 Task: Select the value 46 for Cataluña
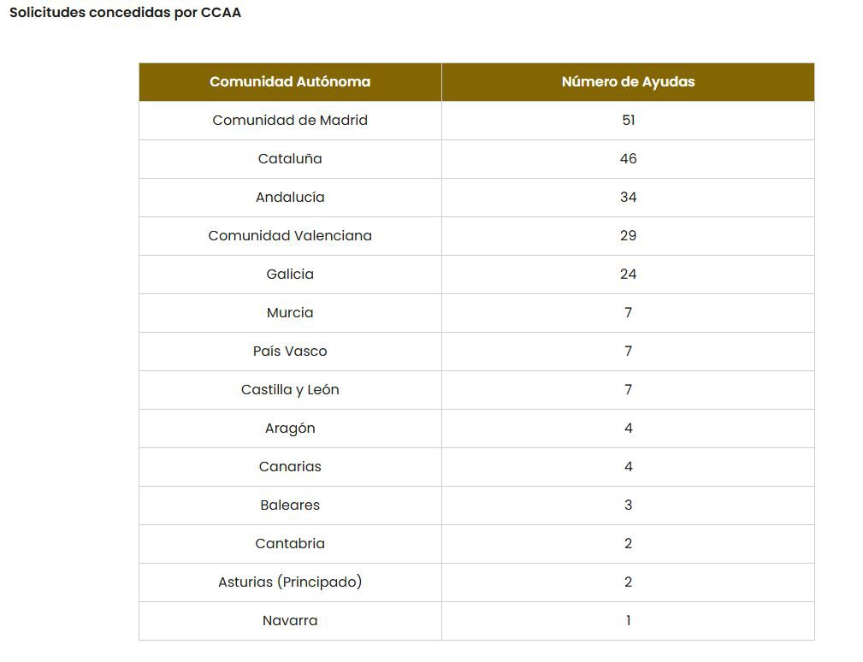tap(628, 159)
